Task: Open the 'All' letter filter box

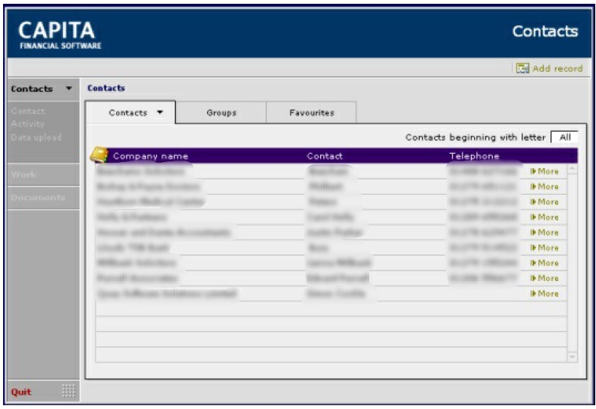Action: (x=564, y=137)
